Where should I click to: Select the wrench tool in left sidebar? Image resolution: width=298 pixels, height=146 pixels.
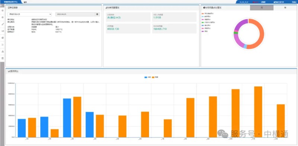pyautogui.click(x=3, y=24)
